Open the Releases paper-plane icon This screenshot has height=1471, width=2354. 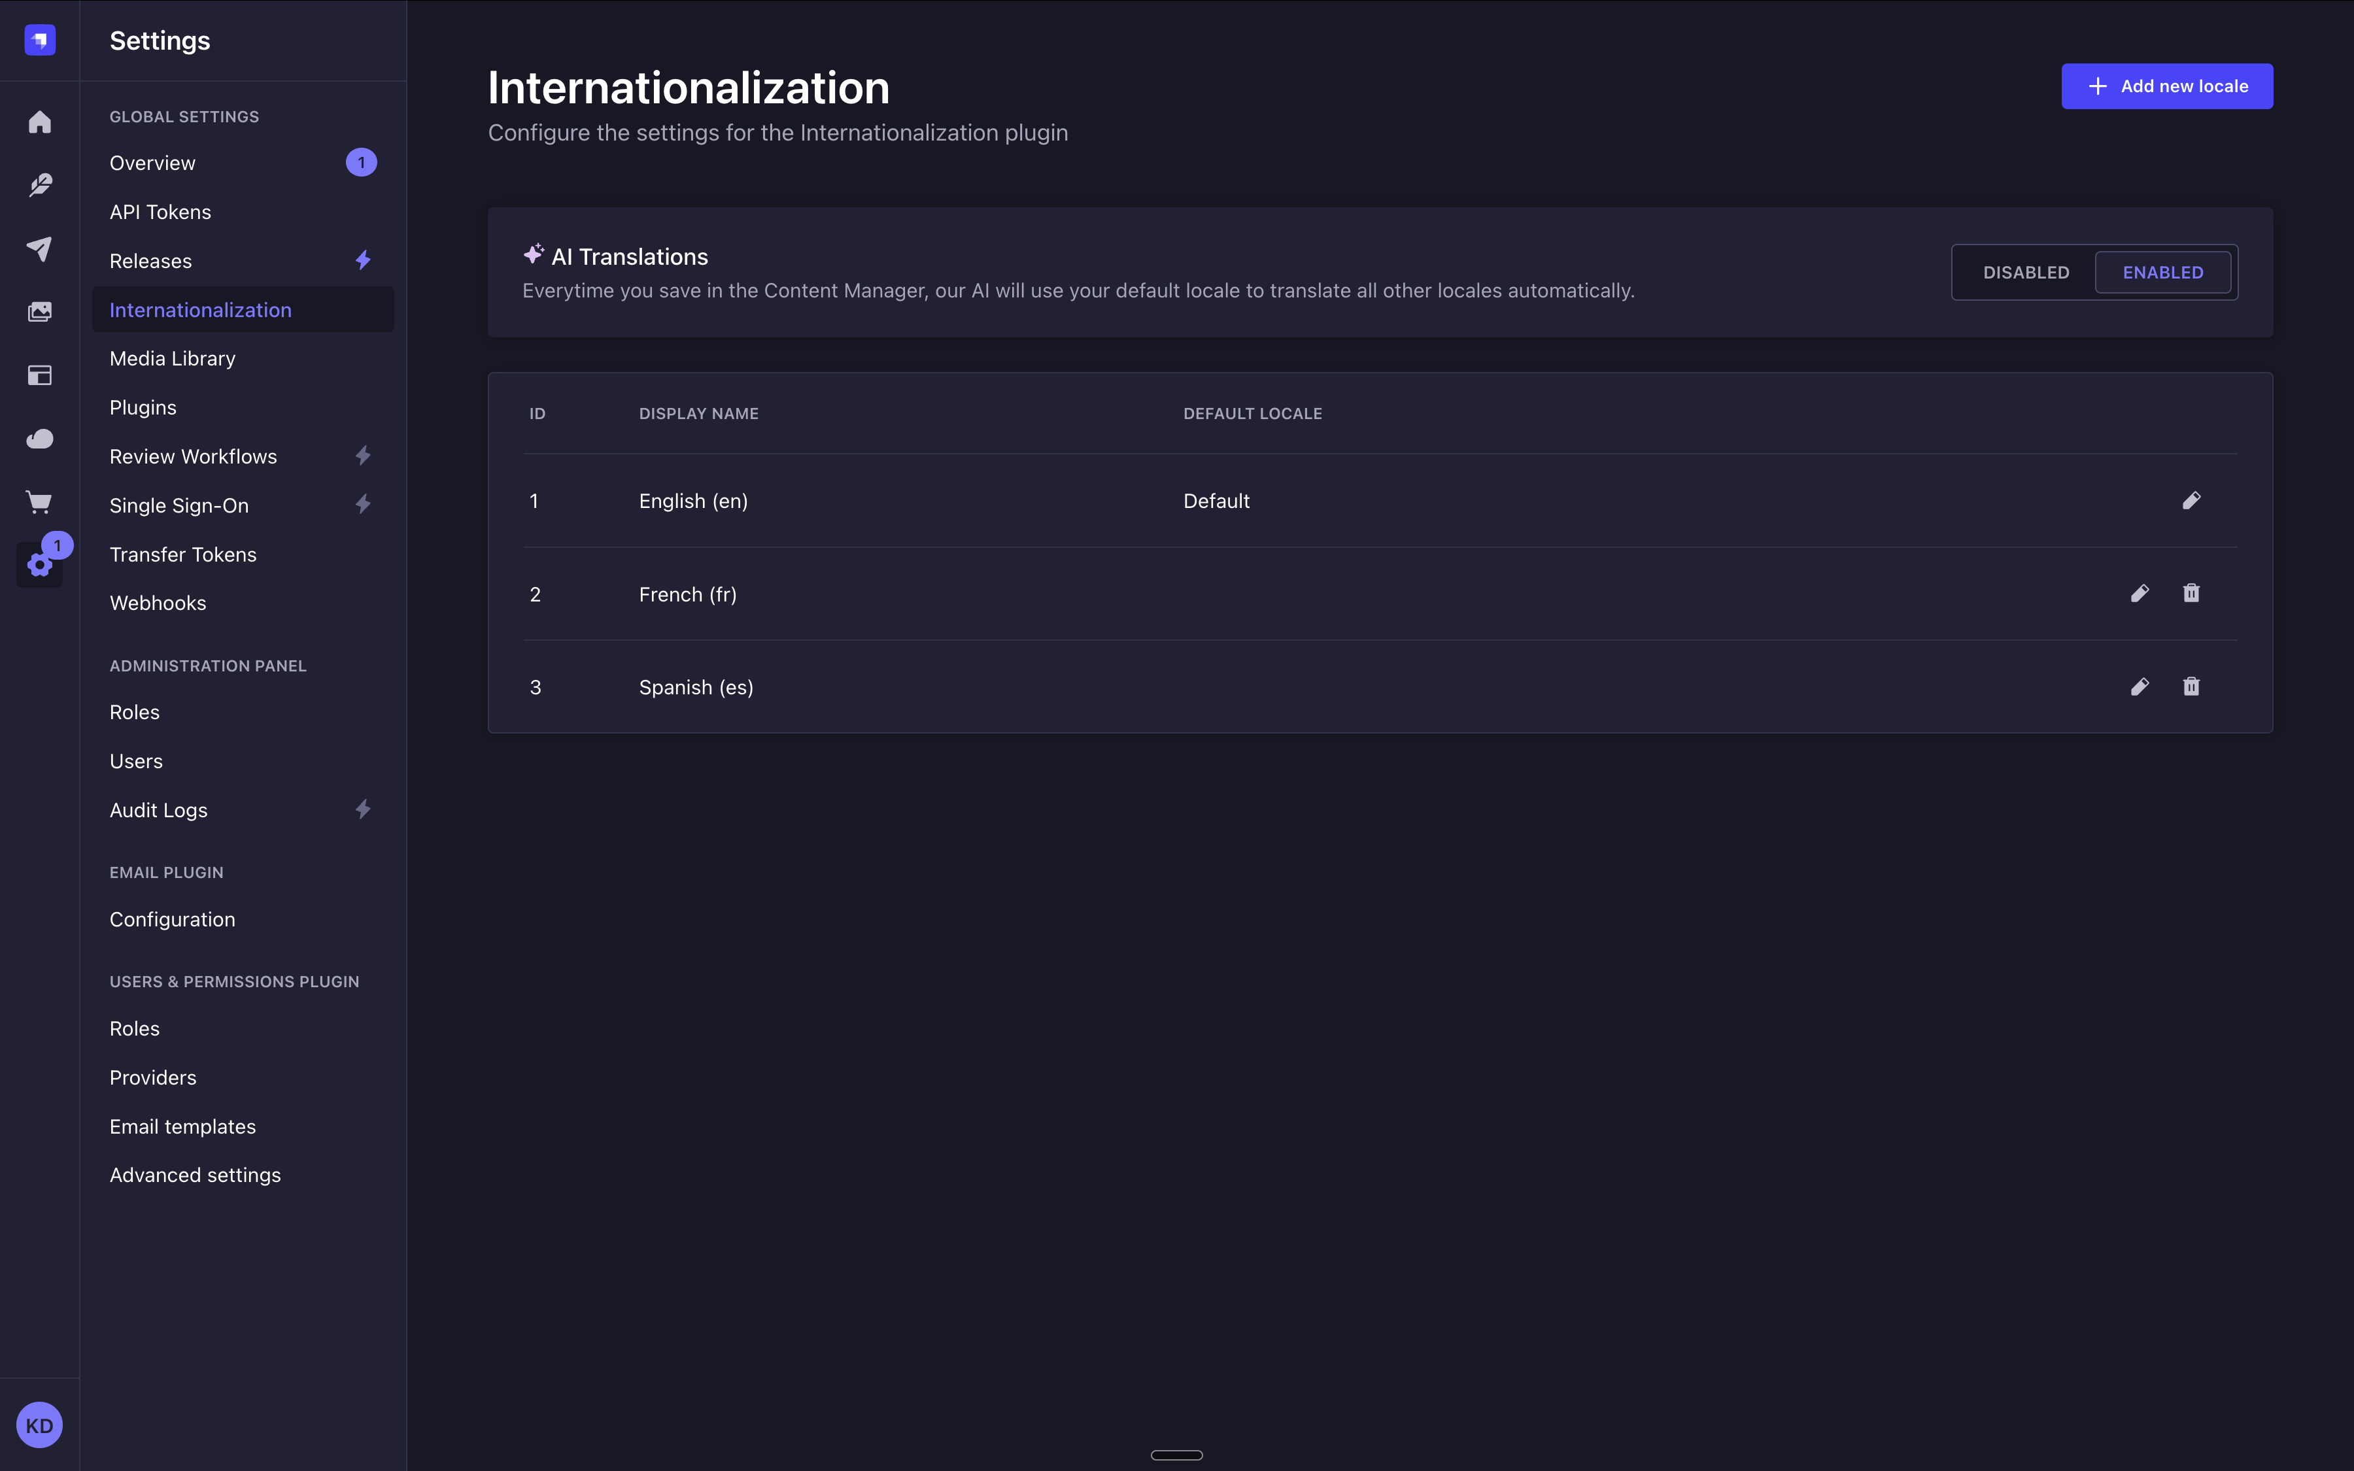39,249
